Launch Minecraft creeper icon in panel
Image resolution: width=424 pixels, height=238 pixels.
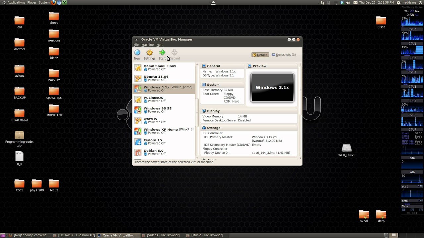click(65, 2)
